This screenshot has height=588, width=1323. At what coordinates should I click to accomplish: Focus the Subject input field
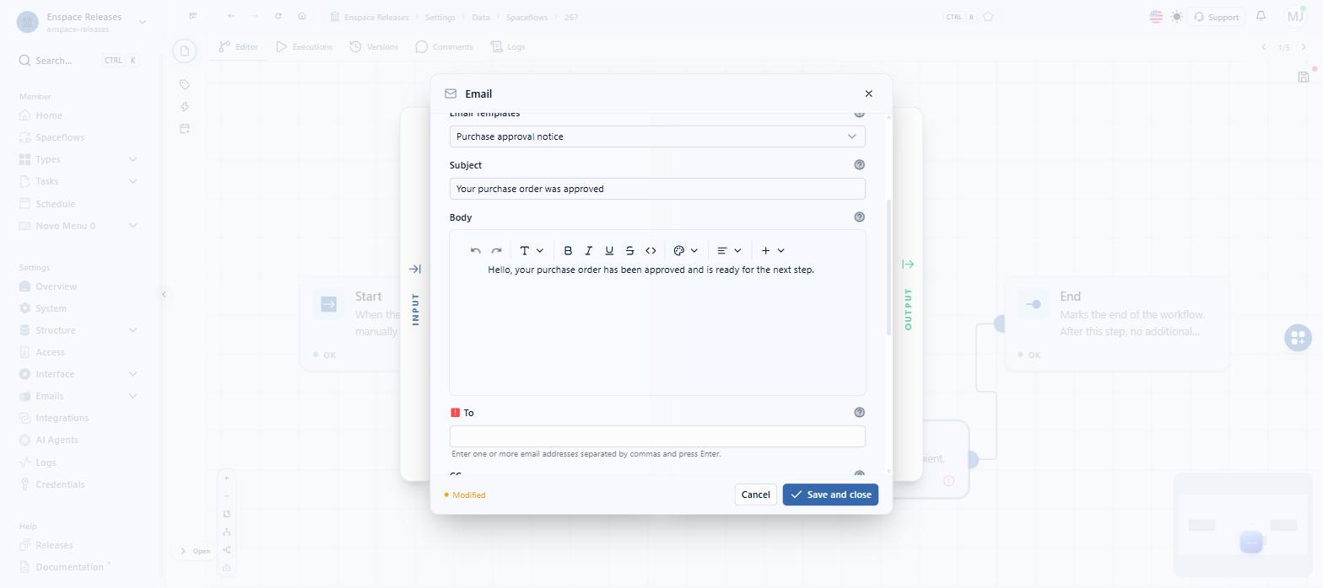click(657, 189)
